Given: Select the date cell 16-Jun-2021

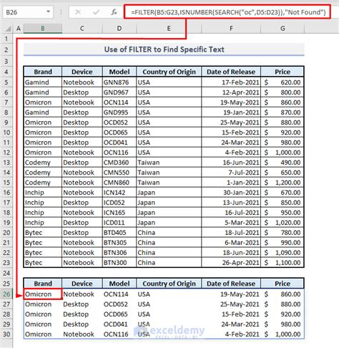Looking at the screenshot, I should coord(231,163).
